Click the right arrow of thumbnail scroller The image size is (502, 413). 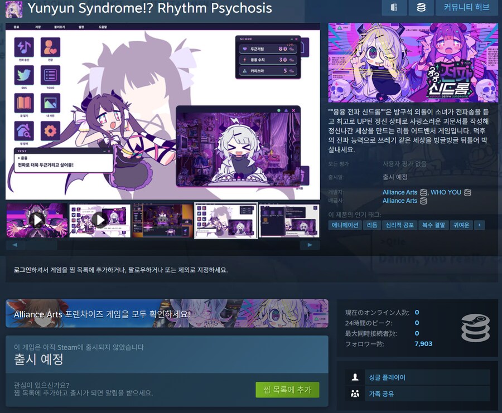coord(310,245)
